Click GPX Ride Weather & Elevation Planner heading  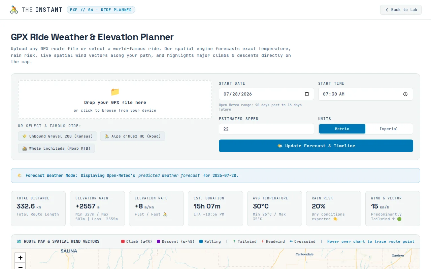point(92,37)
